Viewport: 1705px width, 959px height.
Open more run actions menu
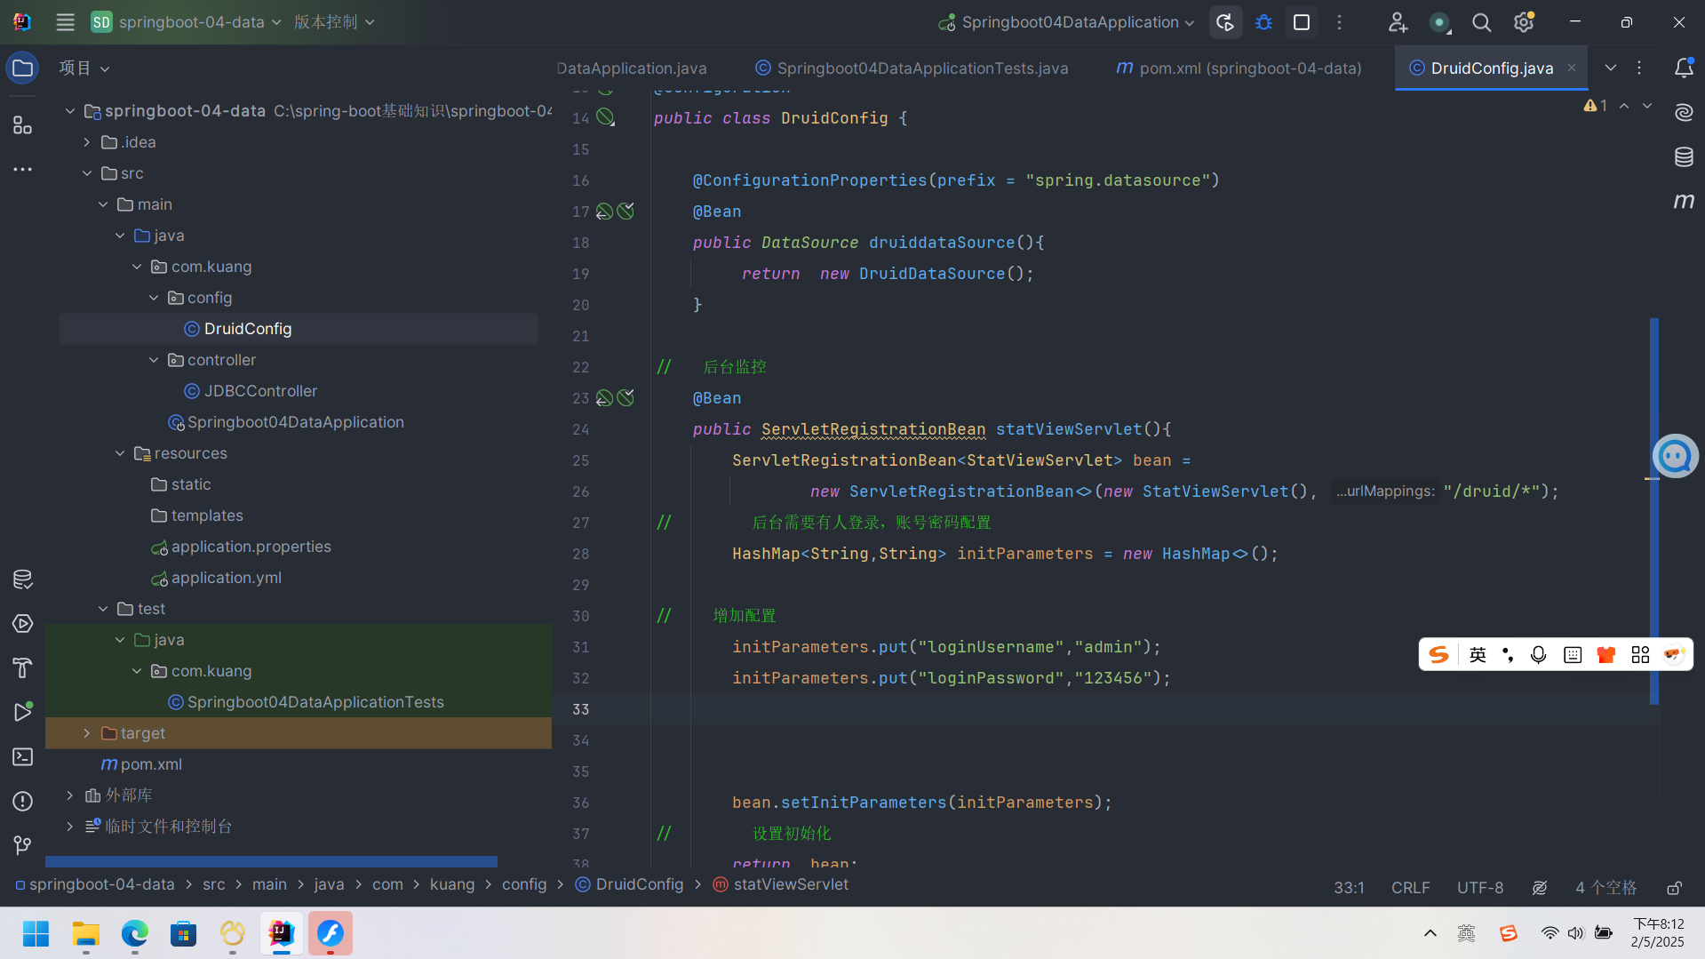click(x=1340, y=22)
